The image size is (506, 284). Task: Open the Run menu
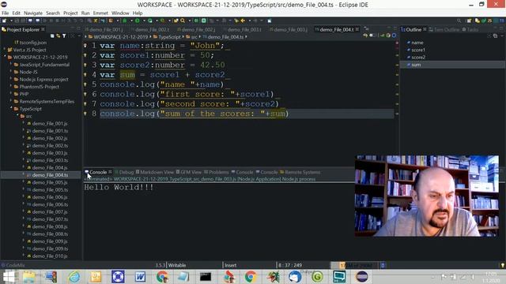[85, 13]
